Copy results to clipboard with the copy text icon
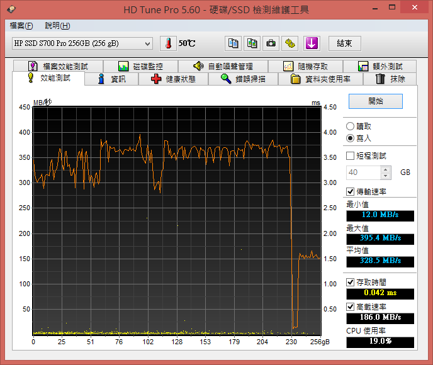Image resolution: width=433 pixels, height=365 pixels. [233, 43]
